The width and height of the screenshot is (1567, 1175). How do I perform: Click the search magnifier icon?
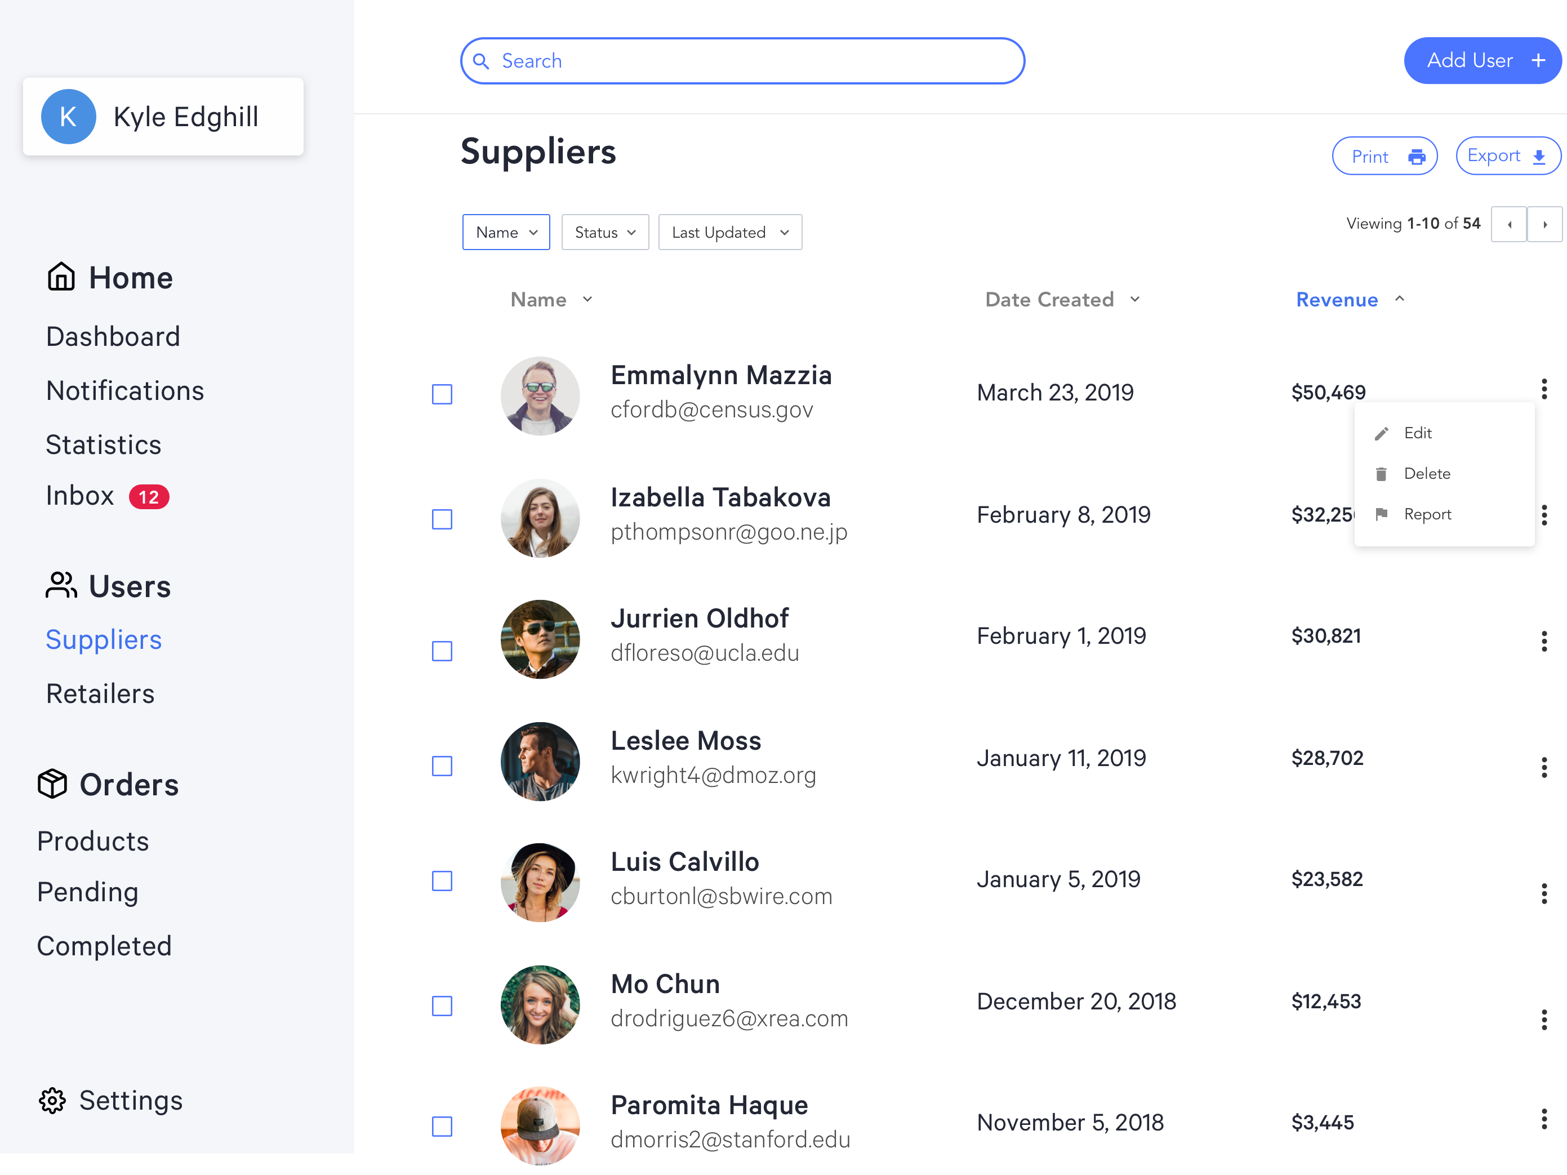(x=482, y=61)
